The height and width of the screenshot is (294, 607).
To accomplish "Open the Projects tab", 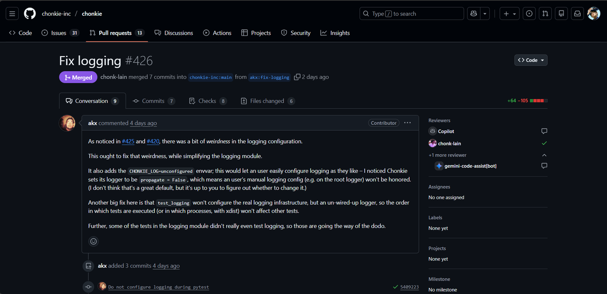I will [256, 33].
